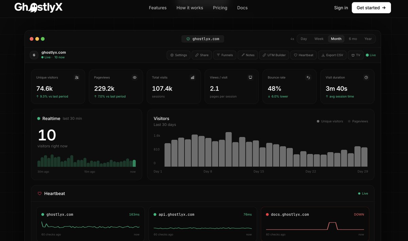Open the Features nav link
Screen dimensions: 408x241
158,8
